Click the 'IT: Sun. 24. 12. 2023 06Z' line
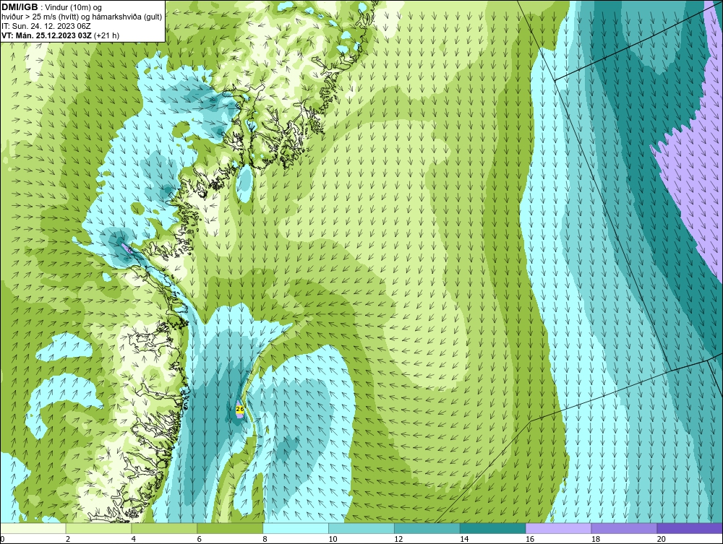The image size is (723, 544). pyautogui.click(x=46, y=26)
